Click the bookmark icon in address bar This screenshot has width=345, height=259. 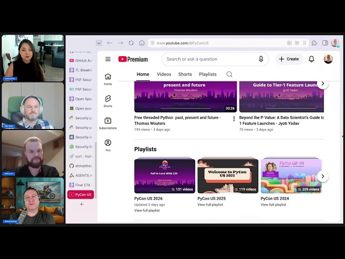[304, 43]
